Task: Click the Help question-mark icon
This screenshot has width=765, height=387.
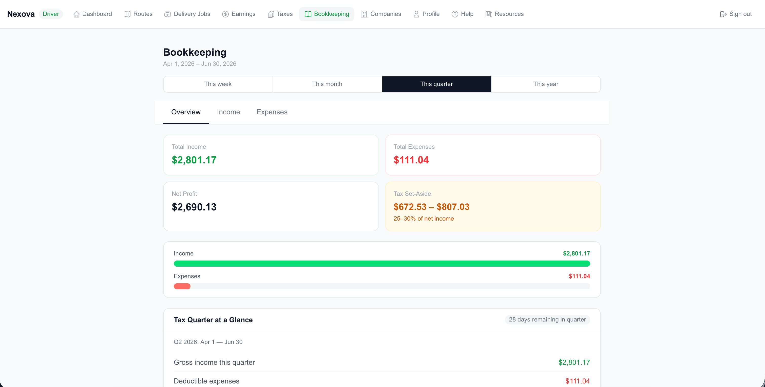Action: (x=455, y=14)
